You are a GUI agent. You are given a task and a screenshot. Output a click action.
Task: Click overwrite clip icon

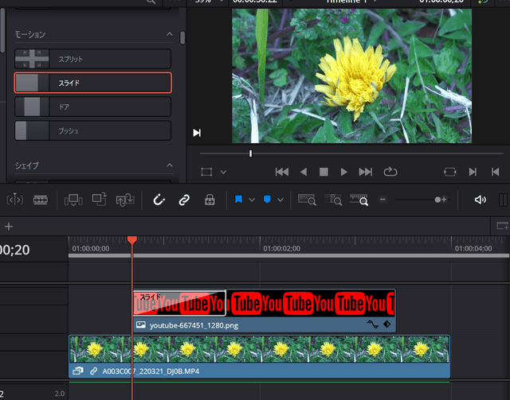(x=99, y=199)
